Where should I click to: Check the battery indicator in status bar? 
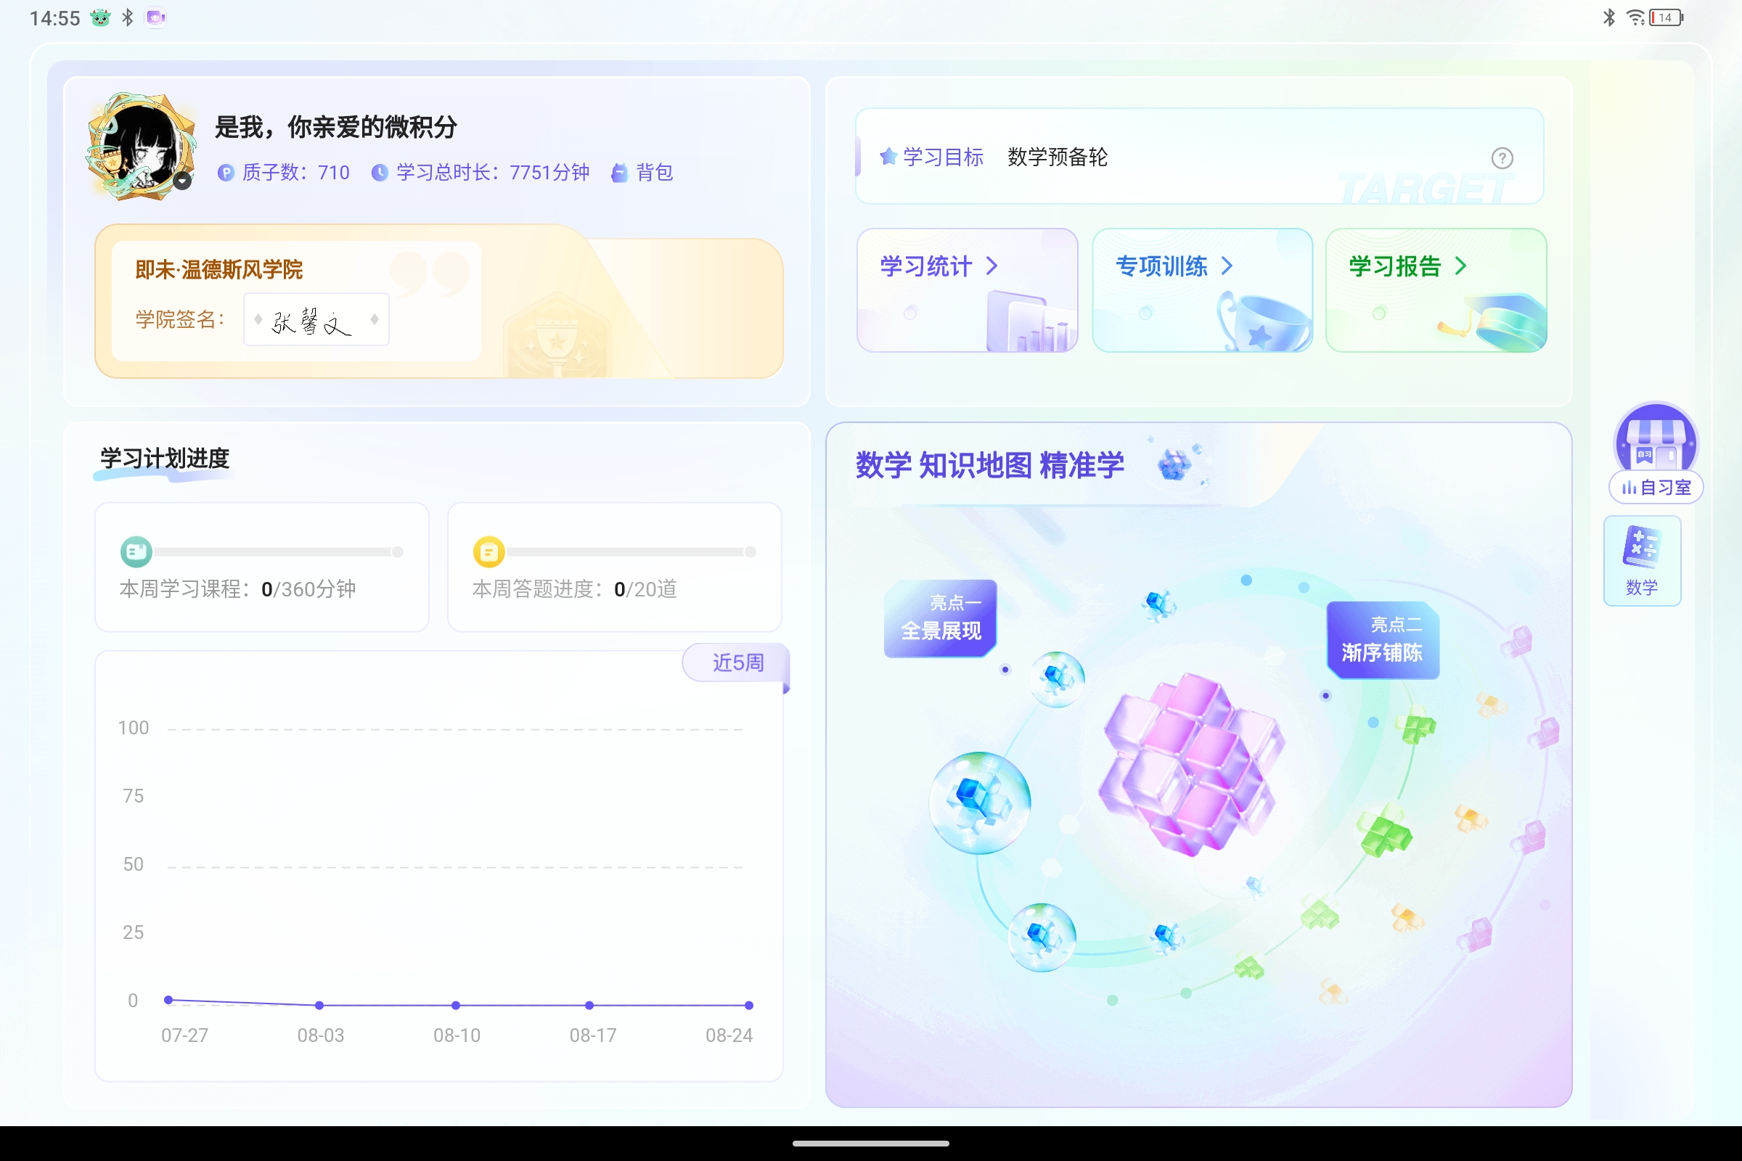1667,17
